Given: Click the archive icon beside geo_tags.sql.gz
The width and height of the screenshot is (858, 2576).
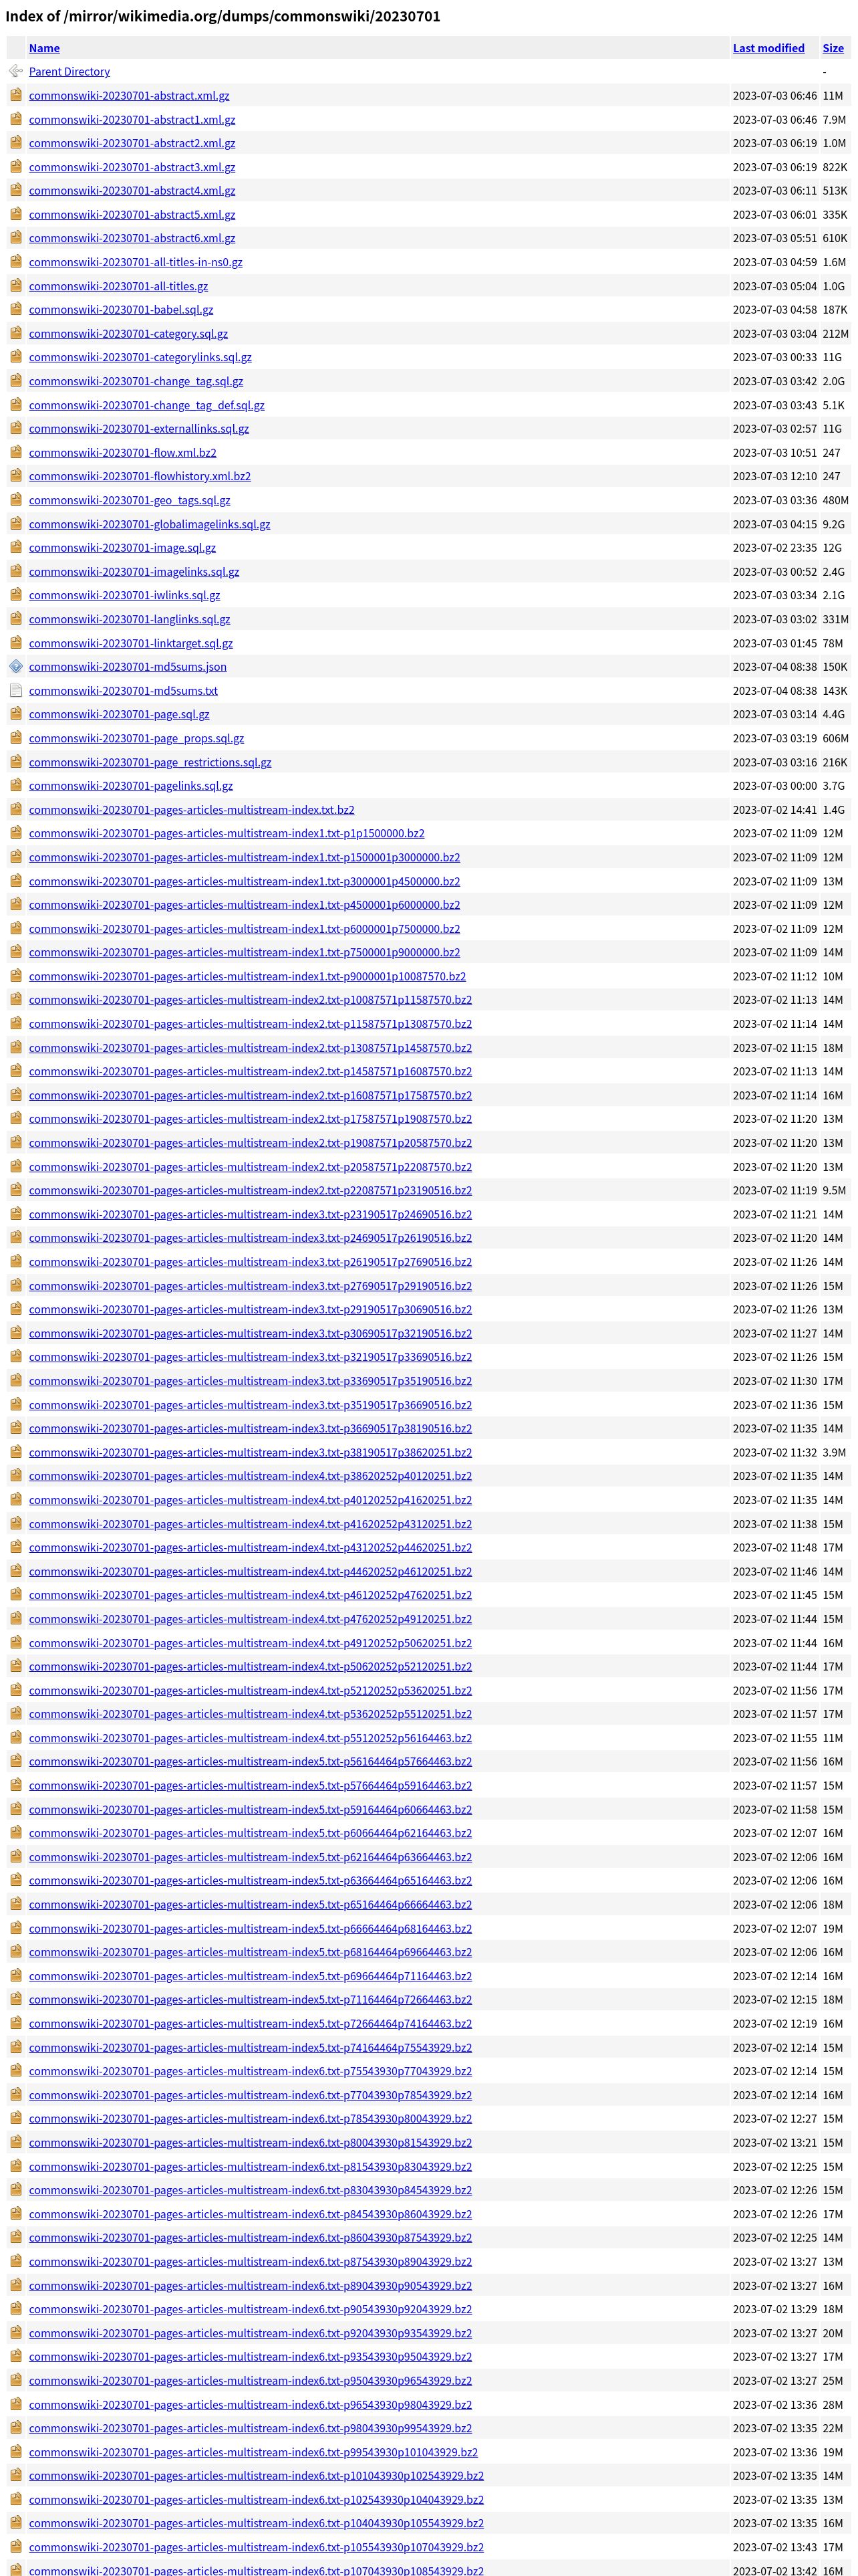Looking at the screenshot, I should pyautogui.click(x=16, y=500).
